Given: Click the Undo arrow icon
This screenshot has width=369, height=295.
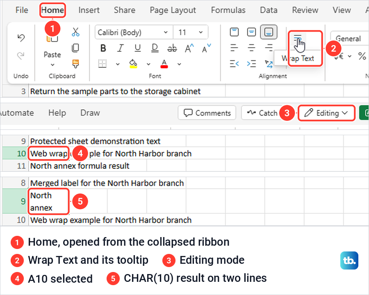Looking at the screenshot, I should 21,38.
